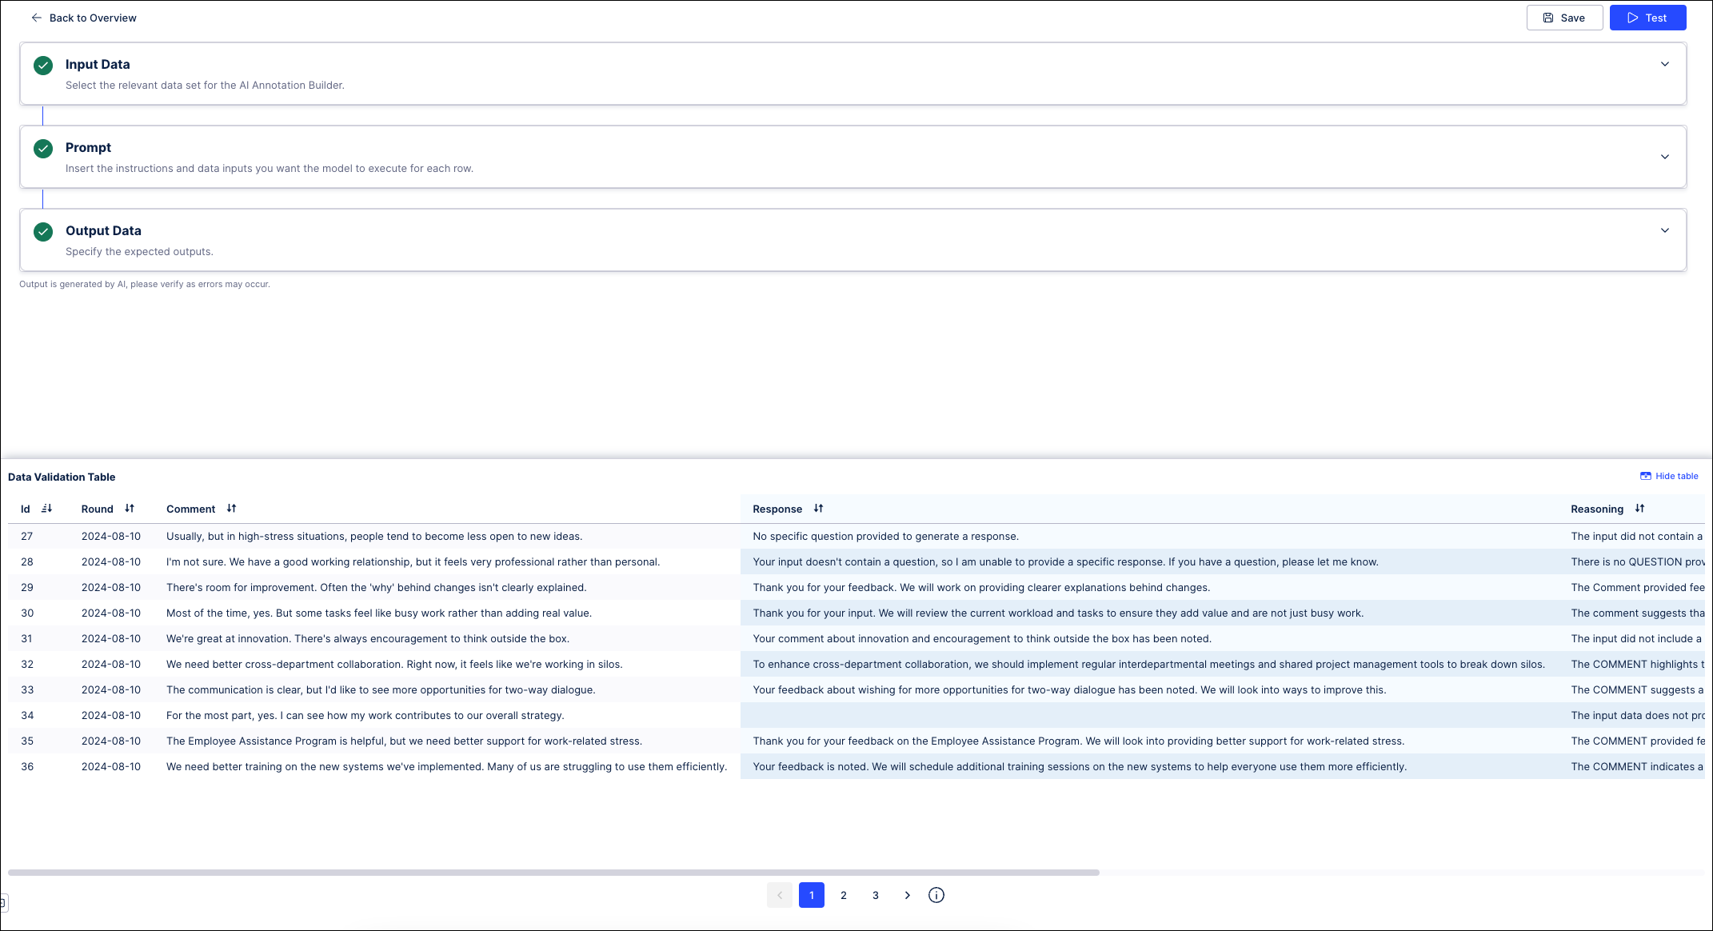Screen dimensions: 1713x931
Task: Click the Round date in row 36
Action: (x=111, y=766)
